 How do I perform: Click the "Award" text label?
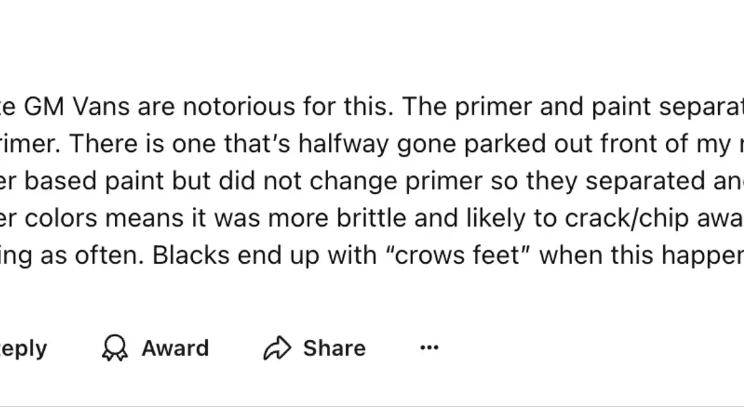175,348
